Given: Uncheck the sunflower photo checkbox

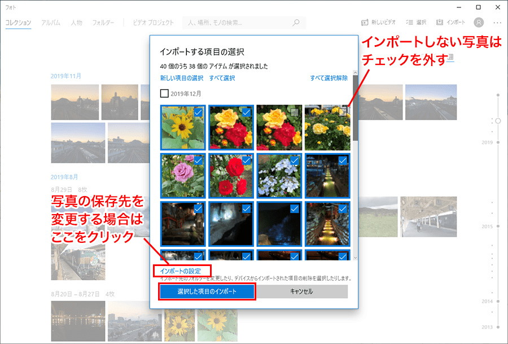Looking at the screenshot, I should tap(198, 112).
